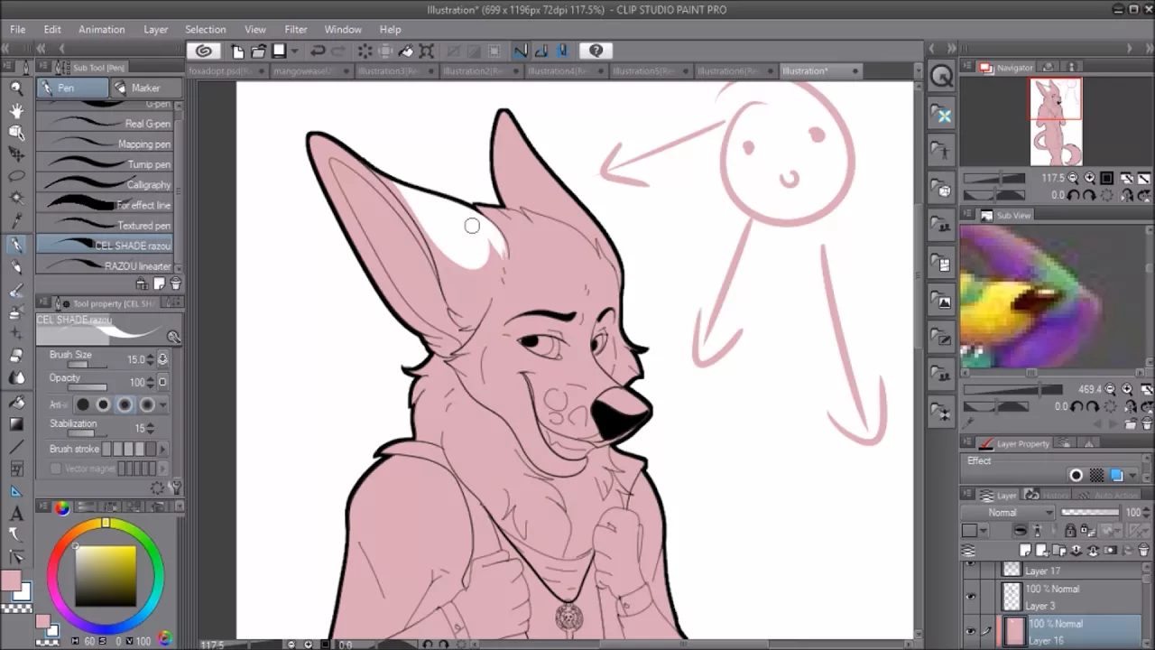Click the pink main color swatch
Viewport: 1155px width, 650px height.
(x=11, y=580)
